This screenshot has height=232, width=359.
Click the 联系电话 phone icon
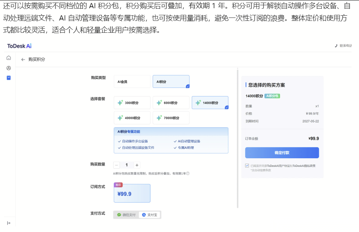tap(336, 46)
